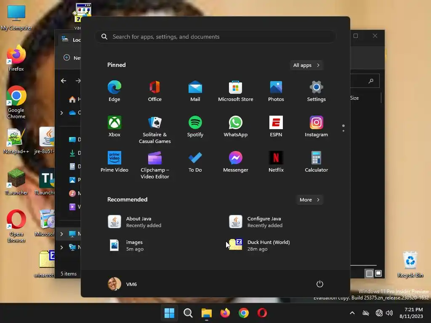Open Microsoft Store from pinned apps
The image size is (431, 323).
coord(236,91)
